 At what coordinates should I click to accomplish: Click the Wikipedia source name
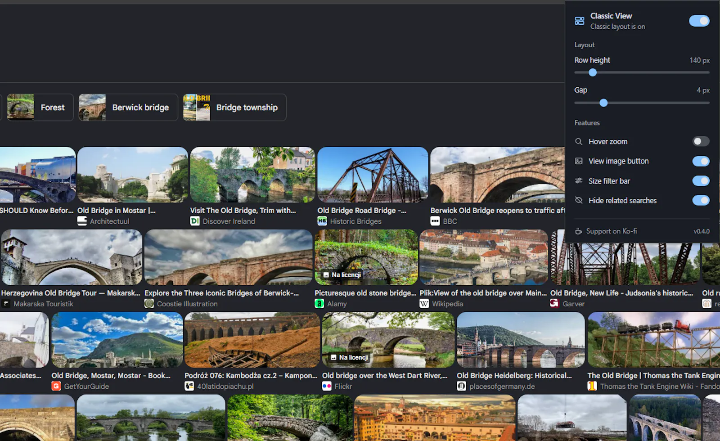[448, 304]
